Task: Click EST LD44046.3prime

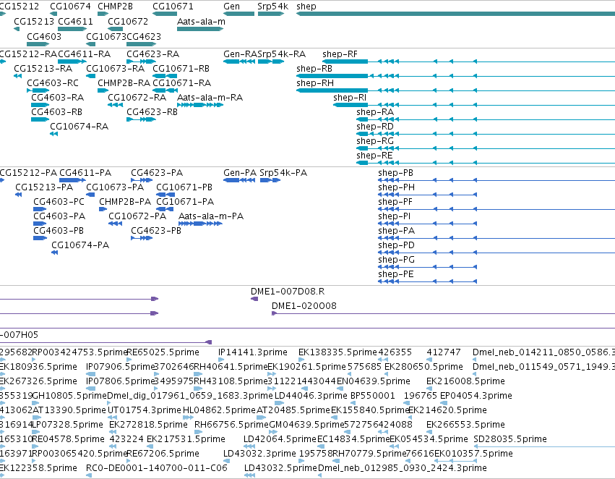Action: coord(311,396)
